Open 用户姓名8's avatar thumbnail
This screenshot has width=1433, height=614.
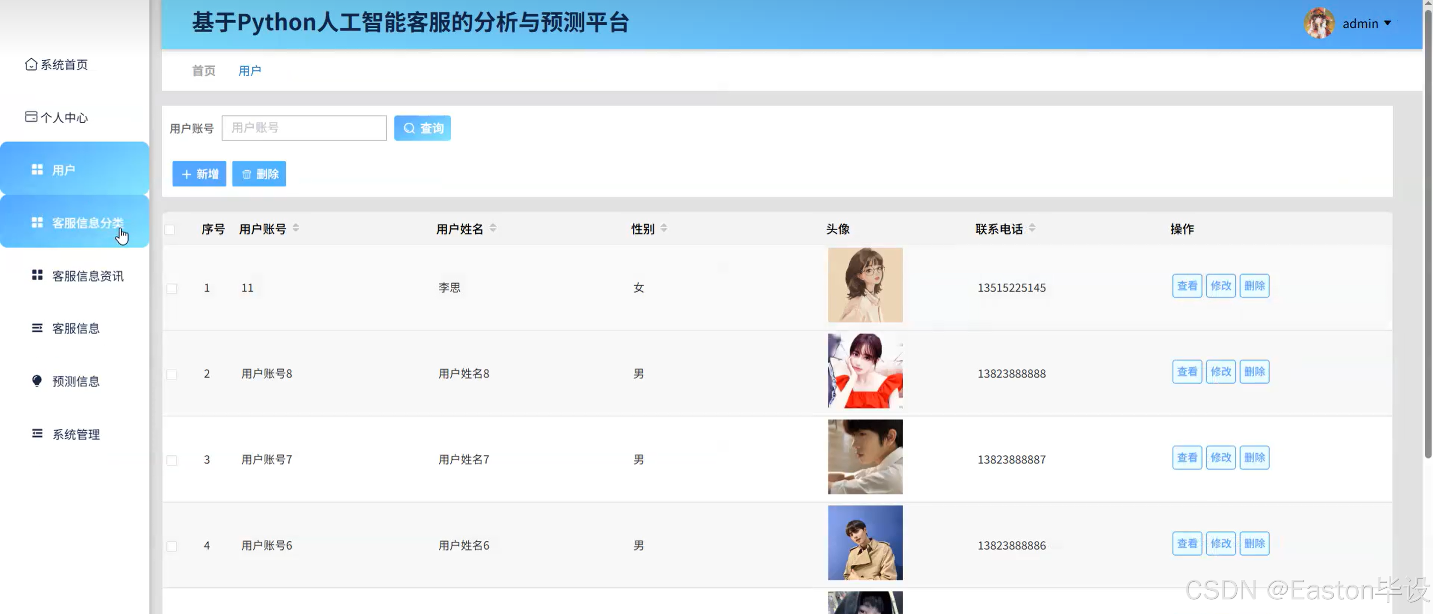click(x=865, y=371)
